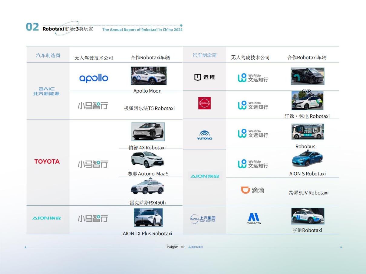The height and width of the screenshot is (274, 366).
Task: Click the red TOYOTA logo
Action: pos(47,161)
